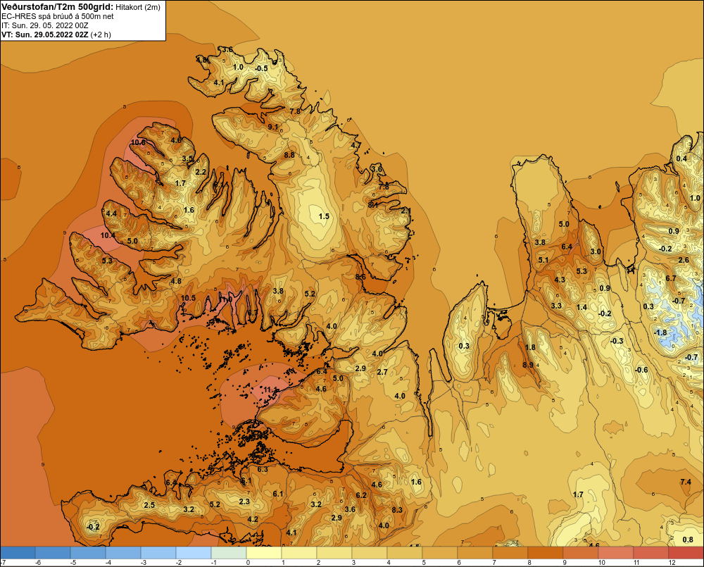Click the 5.1 temperature value

tap(543, 260)
